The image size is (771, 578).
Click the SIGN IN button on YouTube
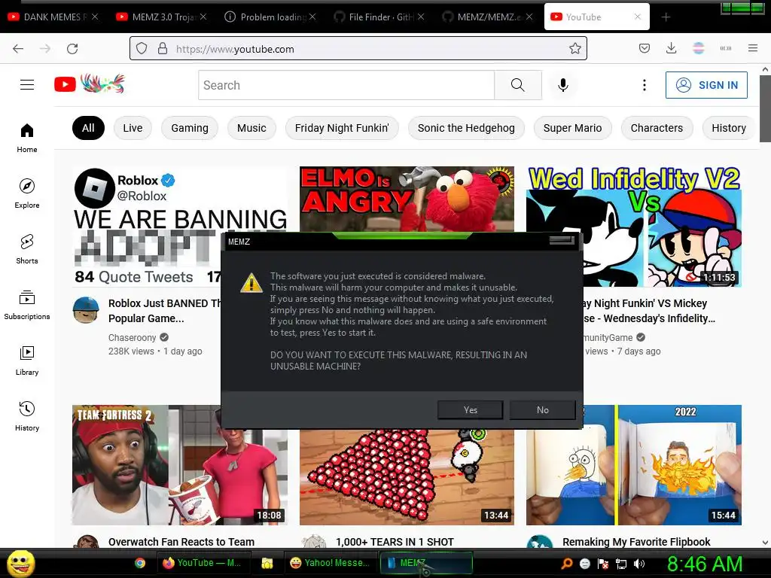[706, 85]
